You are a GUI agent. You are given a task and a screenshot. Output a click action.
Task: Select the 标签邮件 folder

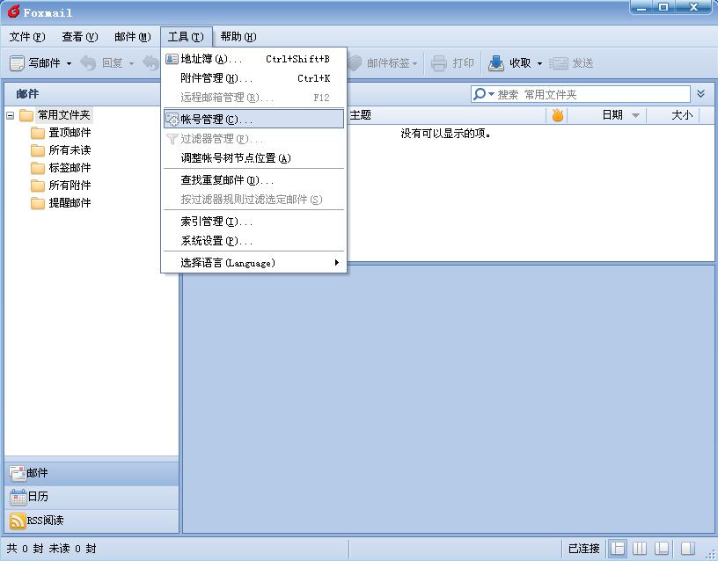pyautogui.click(x=70, y=168)
